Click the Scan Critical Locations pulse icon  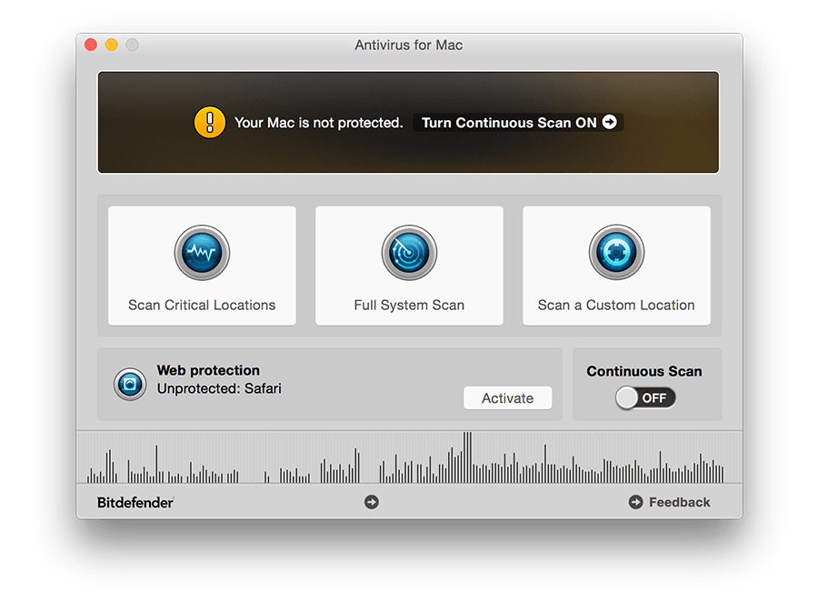[x=202, y=253]
